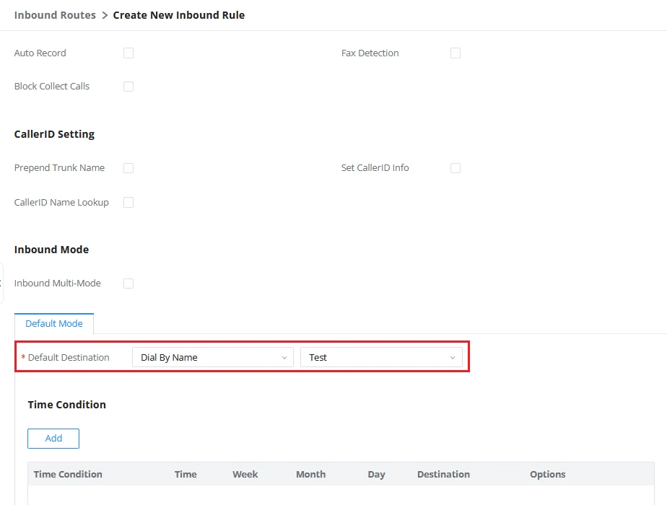Click Add under Time Condition
The height and width of the screenshot is (505, 667).
[53, 438]
